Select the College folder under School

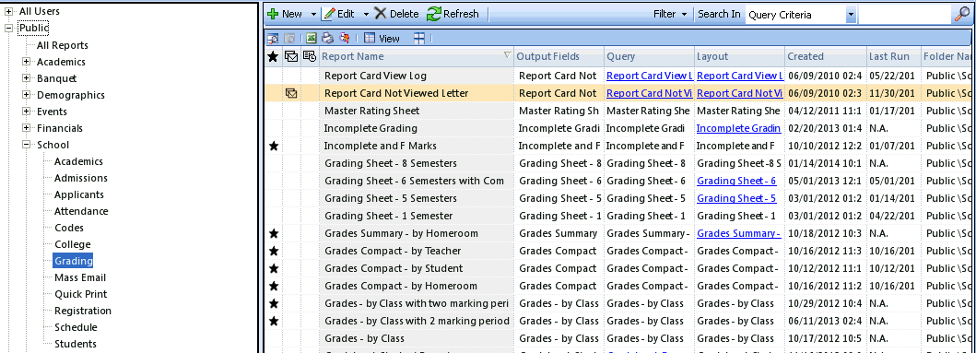[x=72, y=244]
